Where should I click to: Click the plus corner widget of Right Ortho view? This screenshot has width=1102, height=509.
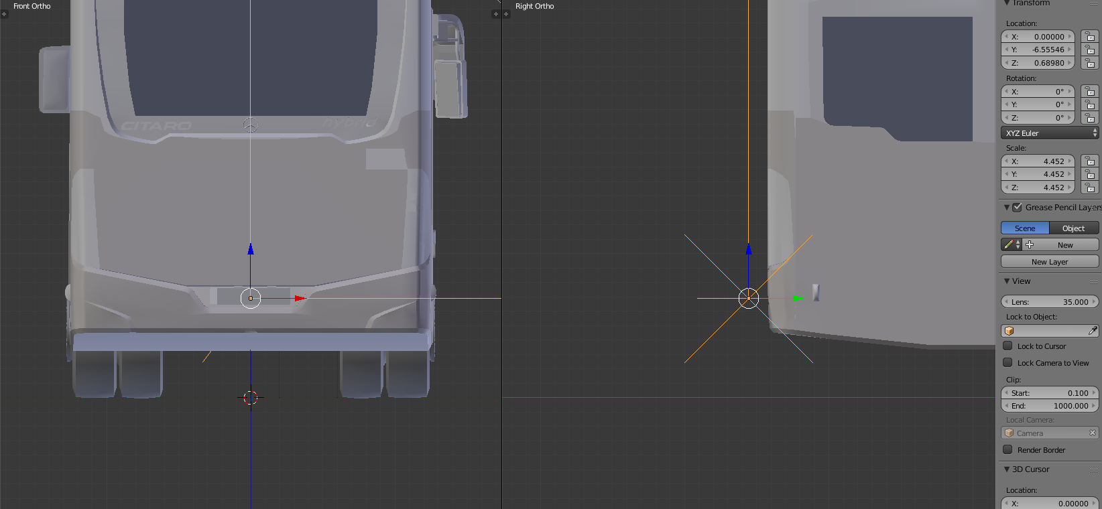[507, 14]
